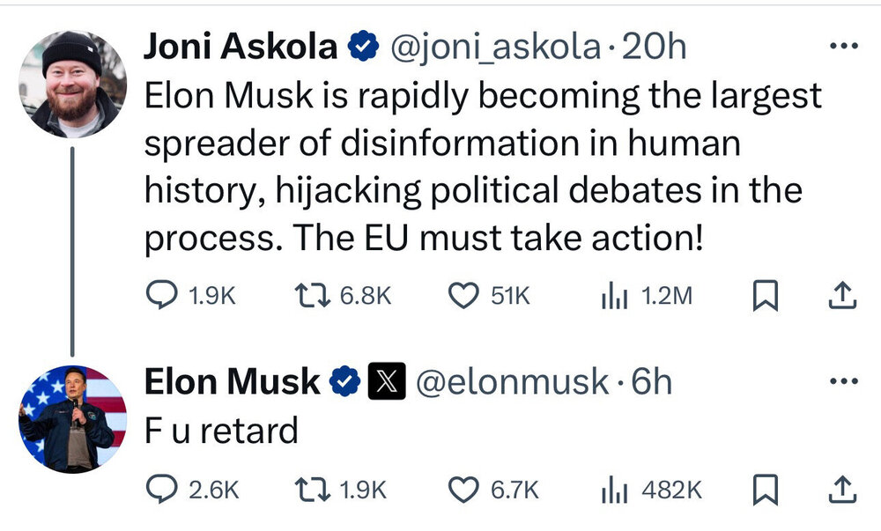Screen dimensions: 881x531
Task: Open more options for Joni Askola's tweet
Action: point(843,46)
